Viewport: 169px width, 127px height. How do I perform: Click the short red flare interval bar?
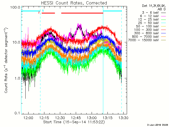[48, 13]
